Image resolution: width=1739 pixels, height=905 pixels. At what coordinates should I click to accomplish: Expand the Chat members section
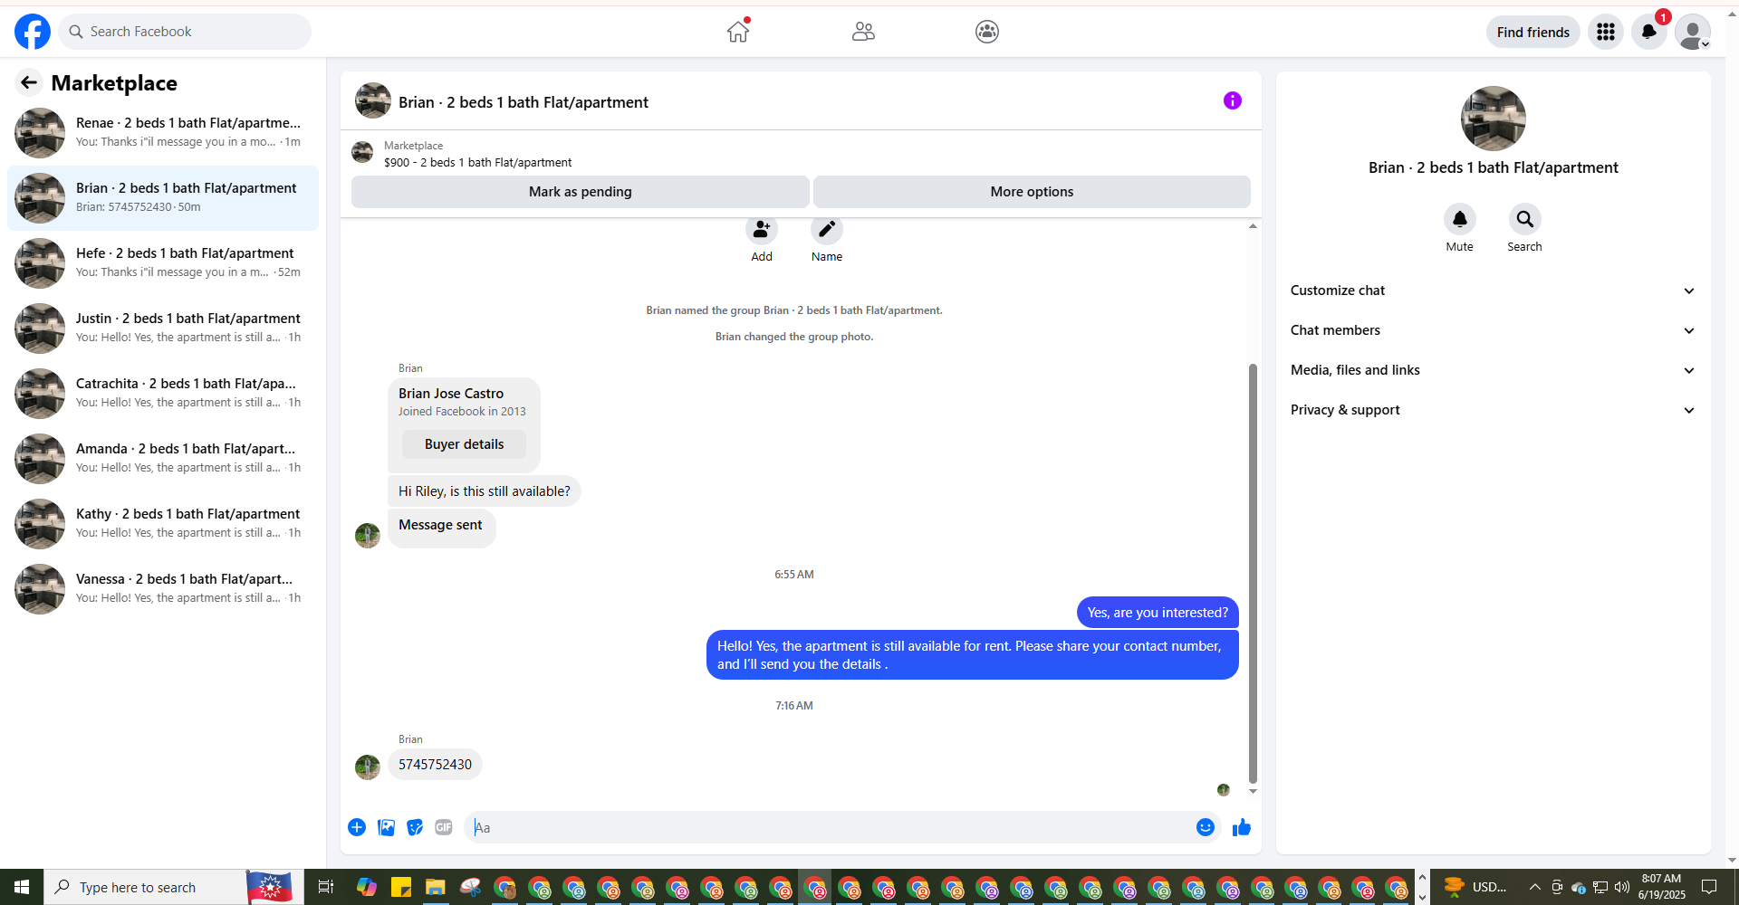tap(1494, 330)
